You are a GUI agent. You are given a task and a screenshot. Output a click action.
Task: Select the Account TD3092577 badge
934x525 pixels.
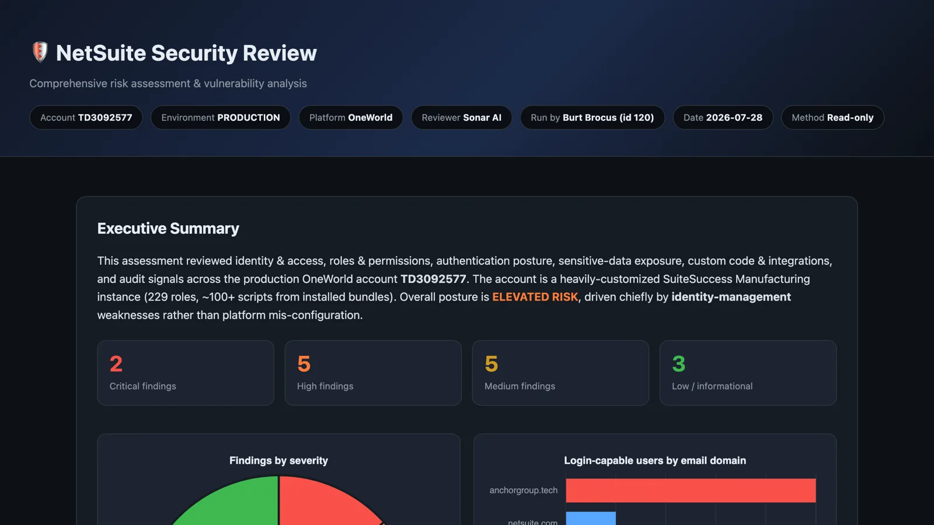(86, 117)
